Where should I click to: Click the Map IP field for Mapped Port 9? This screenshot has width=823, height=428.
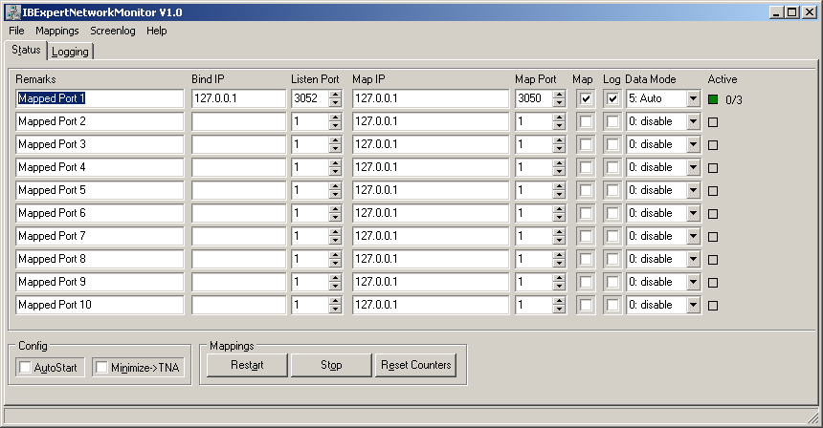(431, 282)
